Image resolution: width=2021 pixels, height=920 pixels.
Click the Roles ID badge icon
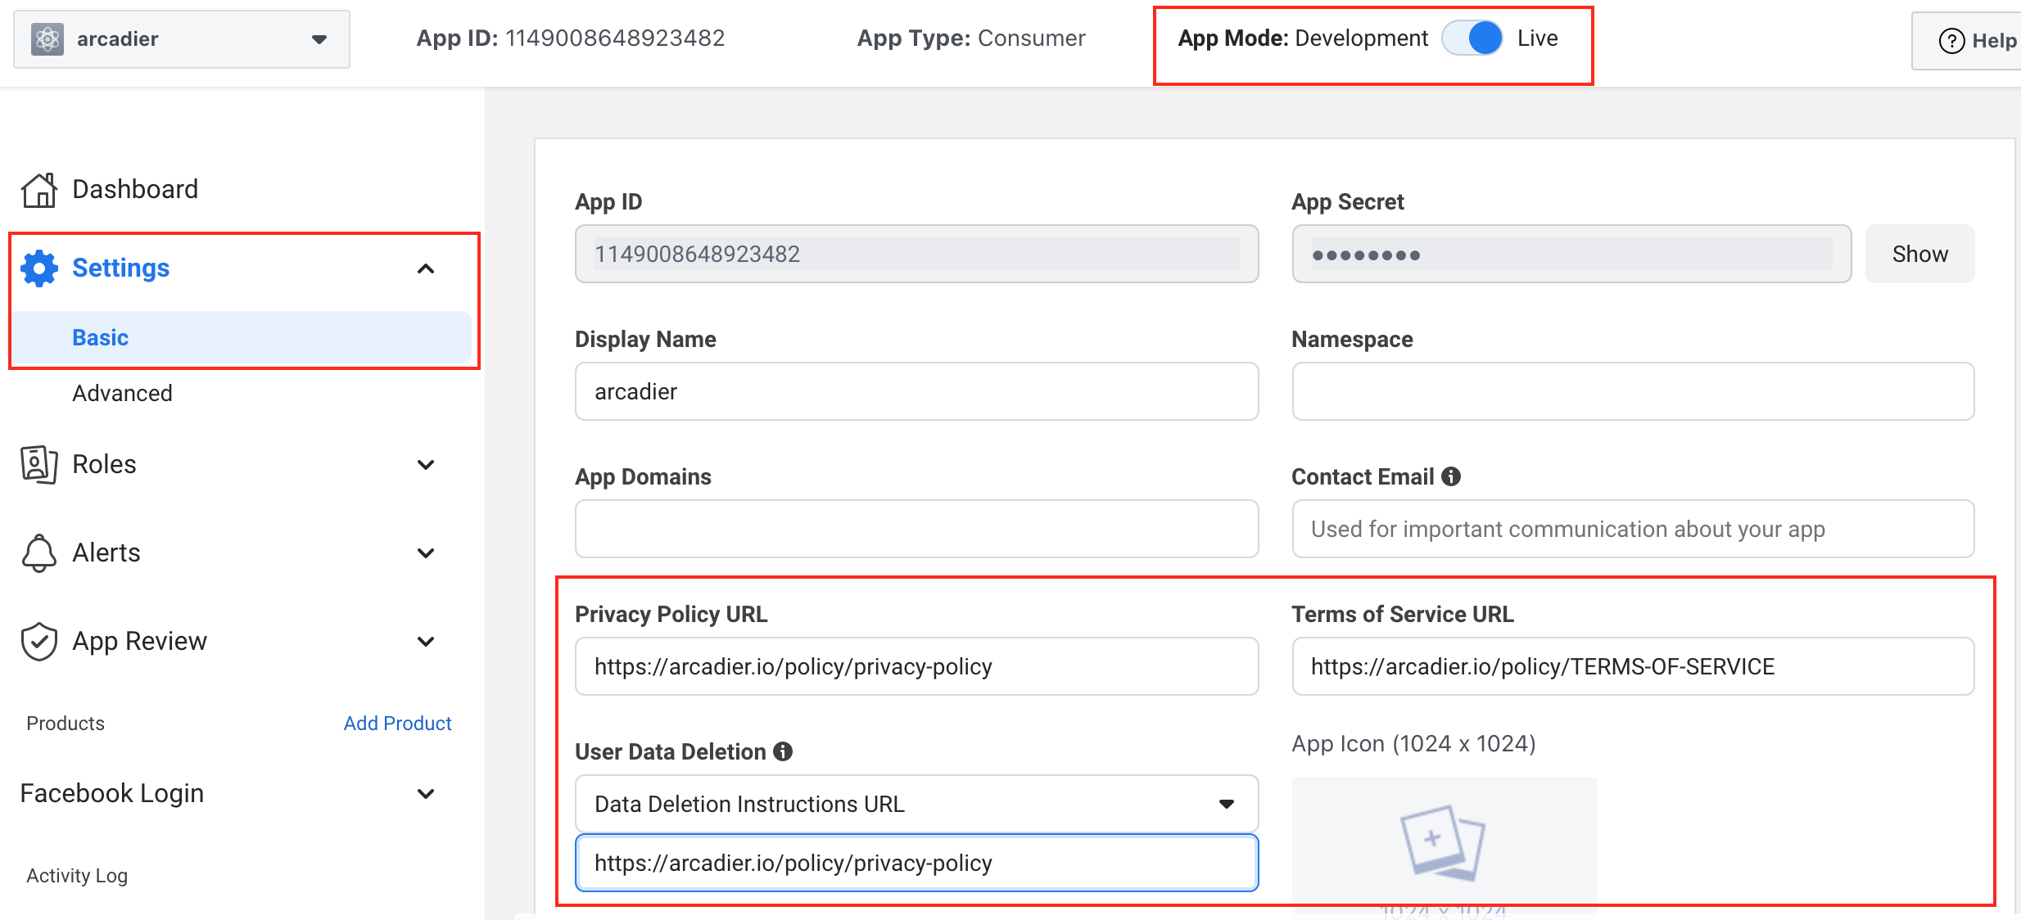pyautogui.click(x=39, y=465)
